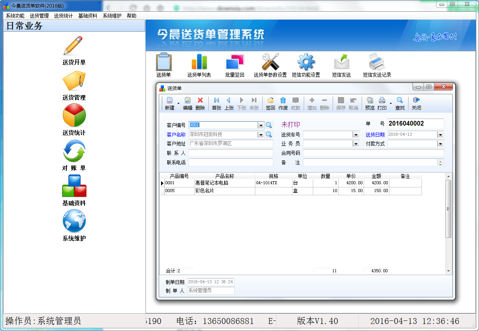Open 送货单参数设置 tools icon

pos(270,63)
